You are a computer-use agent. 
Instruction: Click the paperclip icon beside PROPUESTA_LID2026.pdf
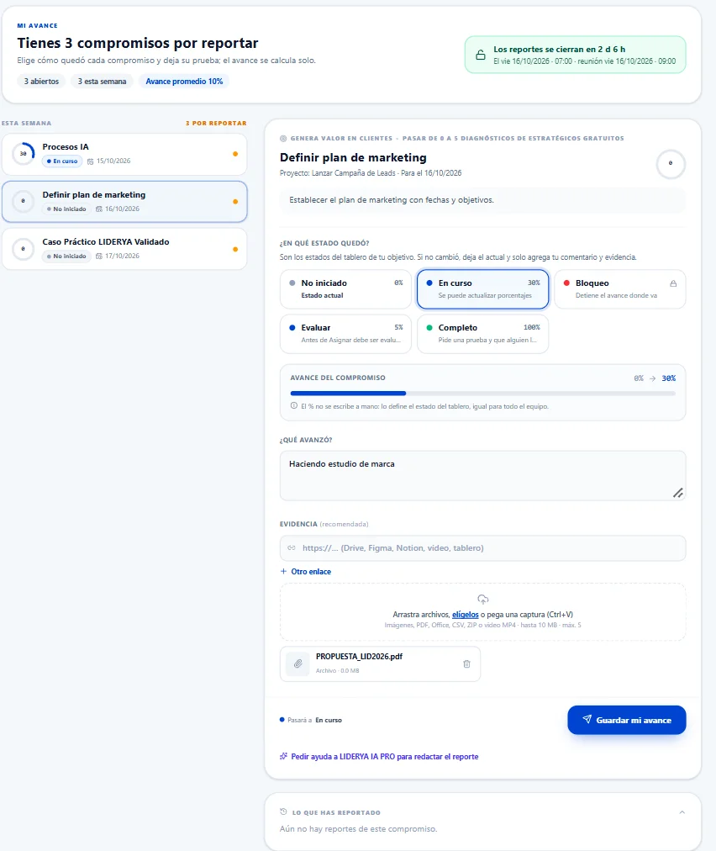tap(297, 663)
